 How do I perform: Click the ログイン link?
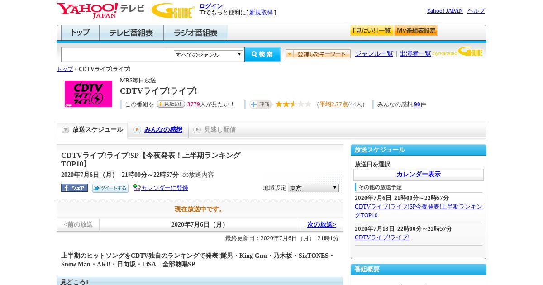211,6
